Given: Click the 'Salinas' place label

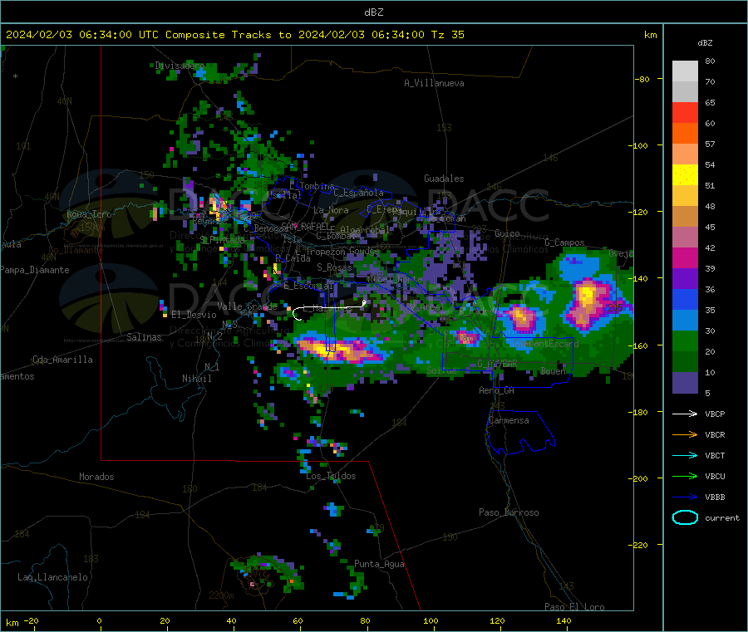Looking at the screenshot, I should pos(144,337).
